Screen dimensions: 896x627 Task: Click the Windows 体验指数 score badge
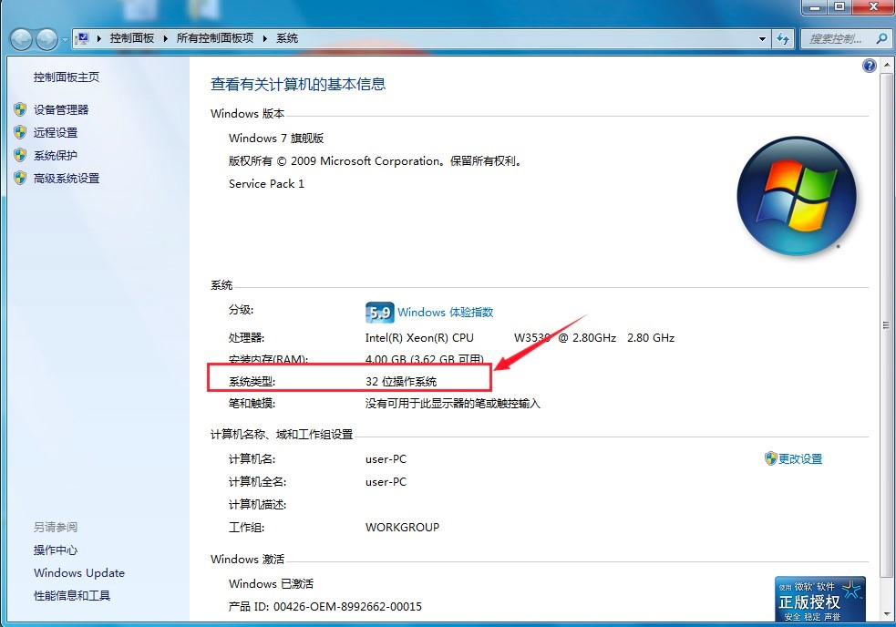coord(378,312)
